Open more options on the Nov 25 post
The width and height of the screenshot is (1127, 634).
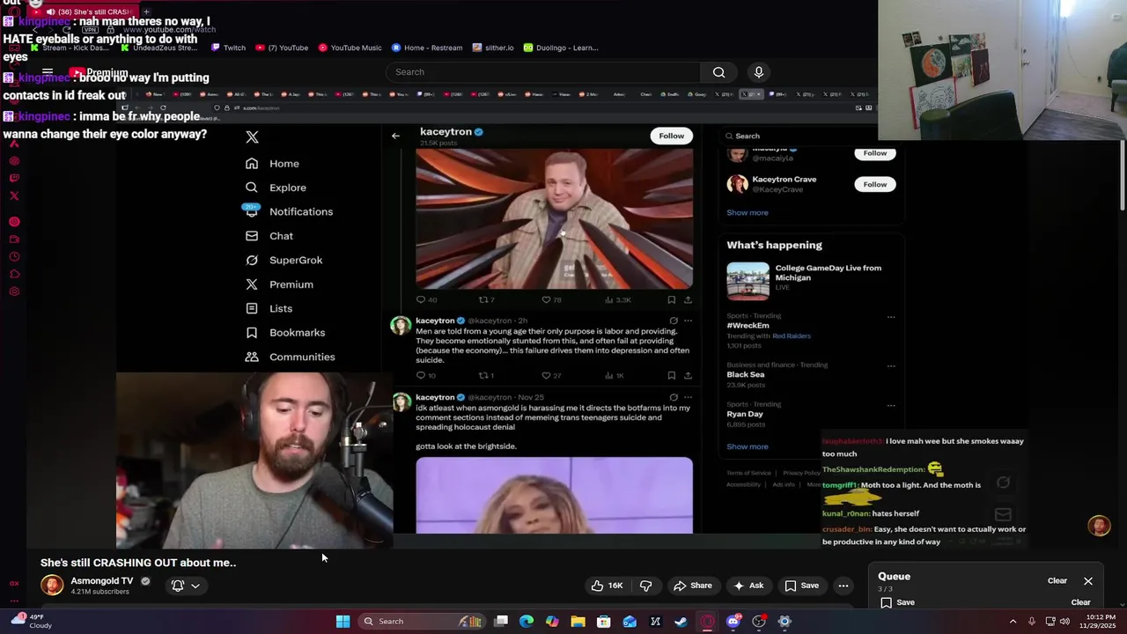pos(688,397)
